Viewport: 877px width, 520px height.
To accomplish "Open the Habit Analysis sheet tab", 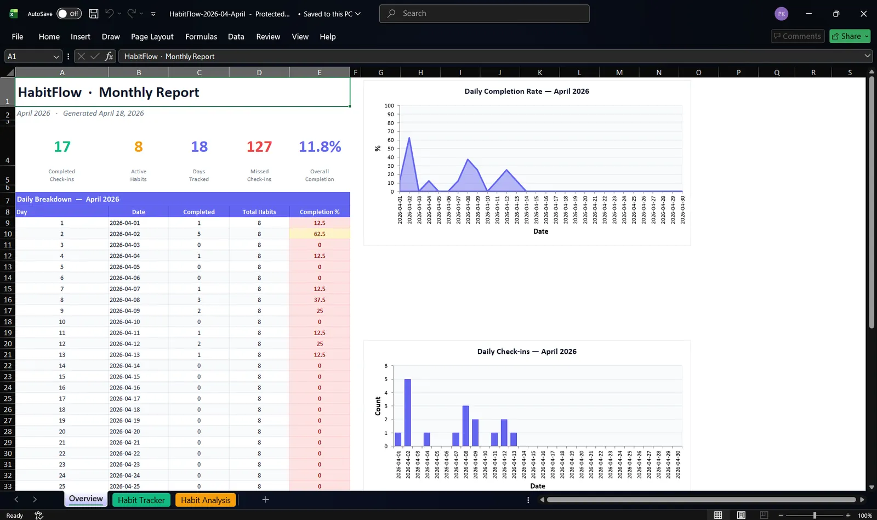I will [206, 500].
